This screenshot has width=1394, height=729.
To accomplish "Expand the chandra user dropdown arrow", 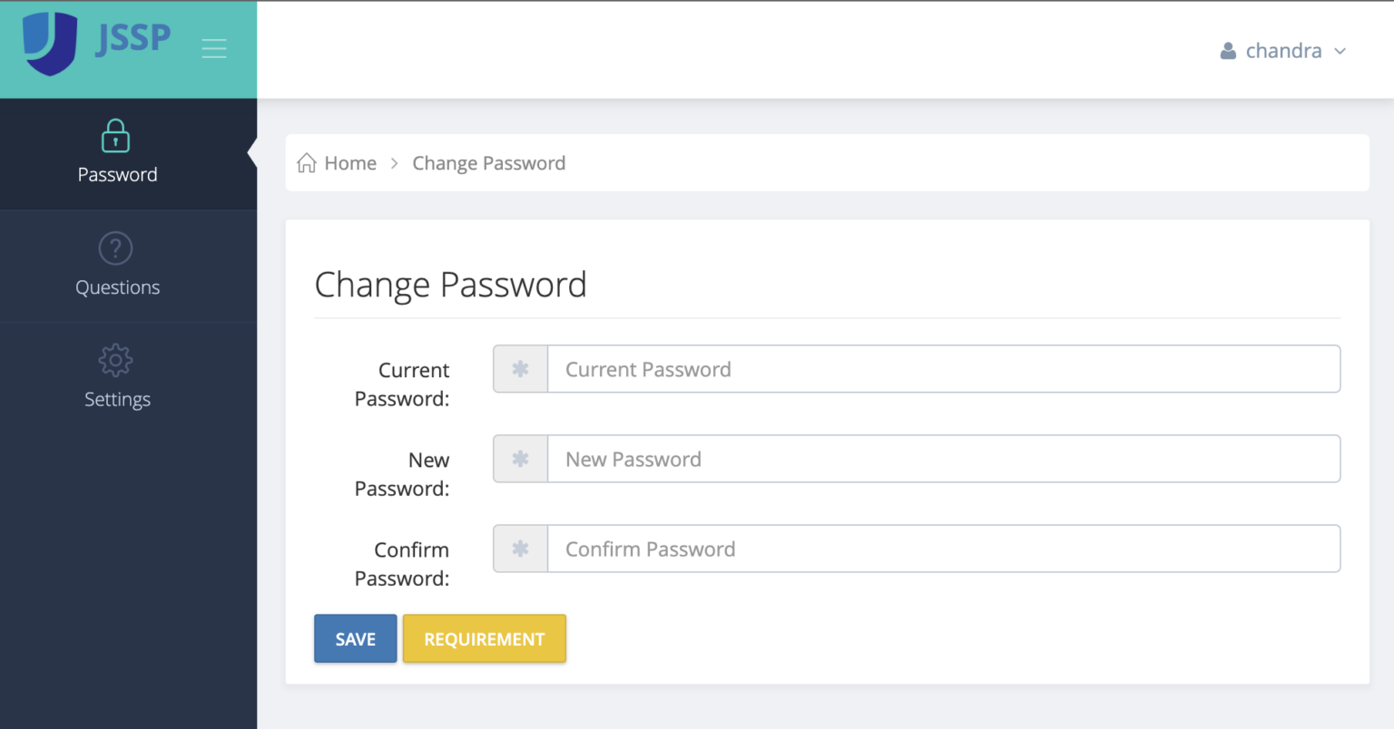I will [x=1340, y=52].
